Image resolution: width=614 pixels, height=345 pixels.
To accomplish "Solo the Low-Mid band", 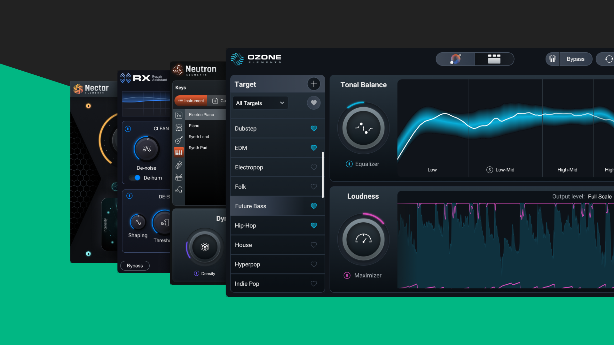I will coord(490,170).
